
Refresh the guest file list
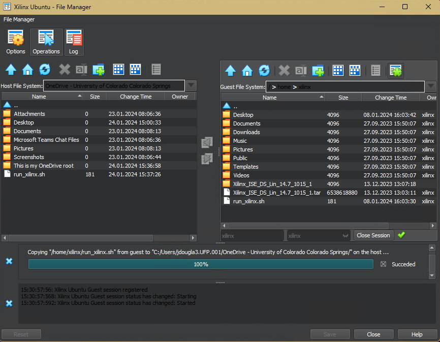pyautogui.click(x=264, y=71)
